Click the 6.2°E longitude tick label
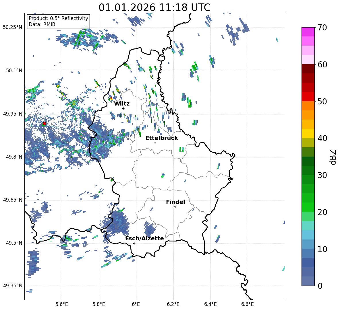 coord(173,304)
